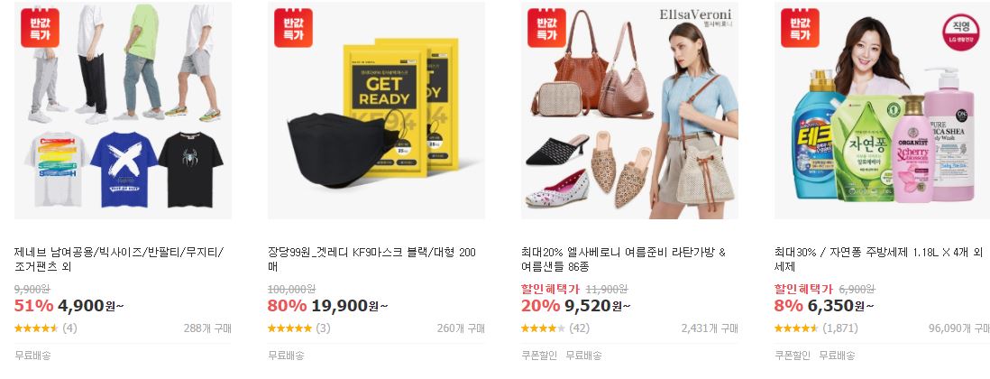Screen dimensions: 990x379
Task: Click the 쿠폰할인 label under the EllsaVeroni product
Action: tap(539, 356)
